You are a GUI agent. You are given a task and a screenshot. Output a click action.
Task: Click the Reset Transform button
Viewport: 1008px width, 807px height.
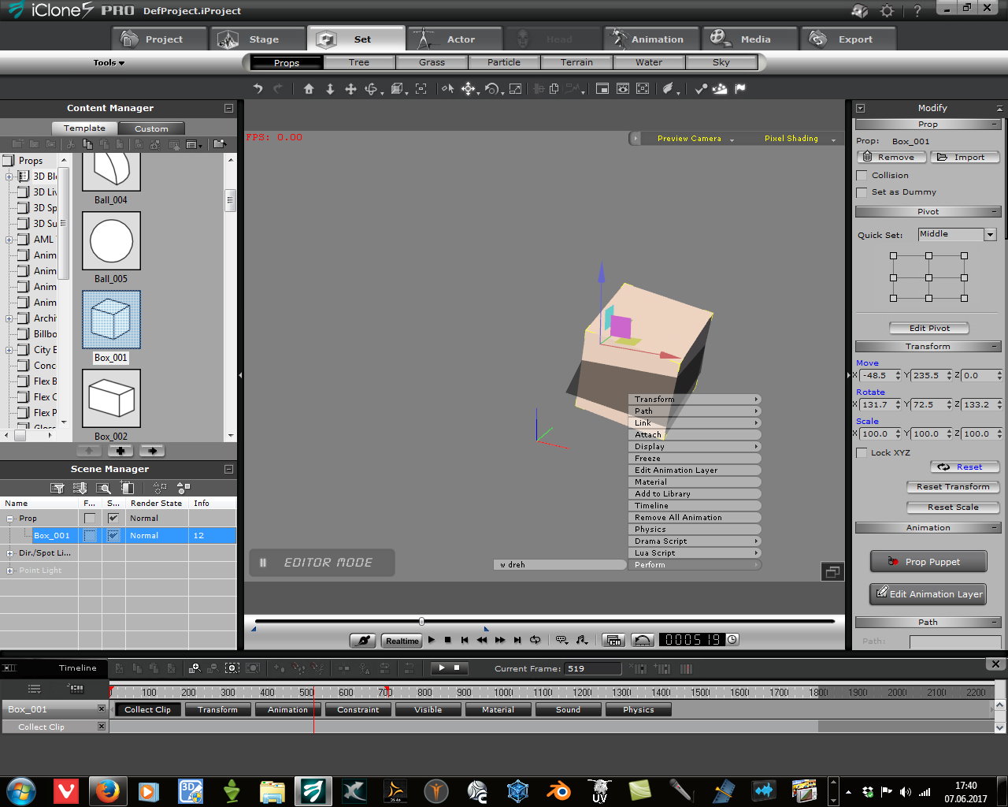[x=953, y=487]
